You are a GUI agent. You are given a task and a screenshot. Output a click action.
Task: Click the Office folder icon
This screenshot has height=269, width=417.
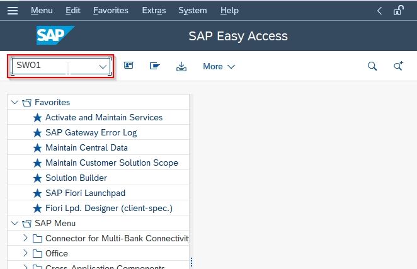37,254
